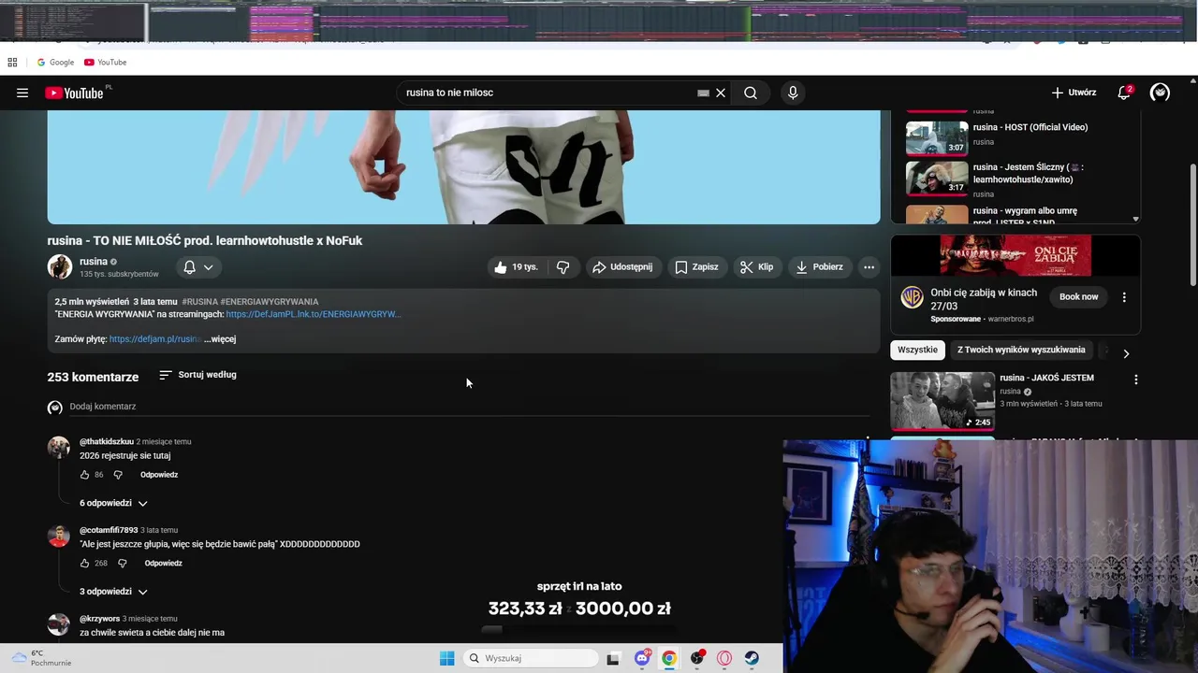This screenshot has width=1198, height=673.
Task: Open the YouTube hamburger guide menu
Action: 22,93
